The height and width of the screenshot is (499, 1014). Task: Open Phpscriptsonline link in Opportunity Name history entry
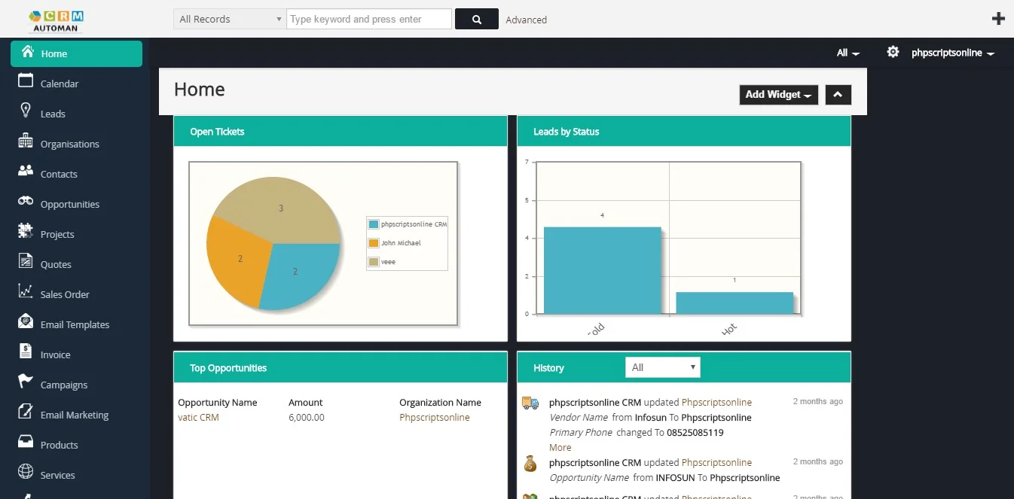716,462
